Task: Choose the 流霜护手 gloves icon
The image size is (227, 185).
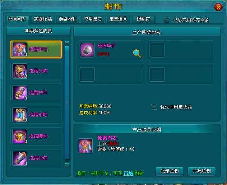Action: pyautogui.click(x=20, y=93)
